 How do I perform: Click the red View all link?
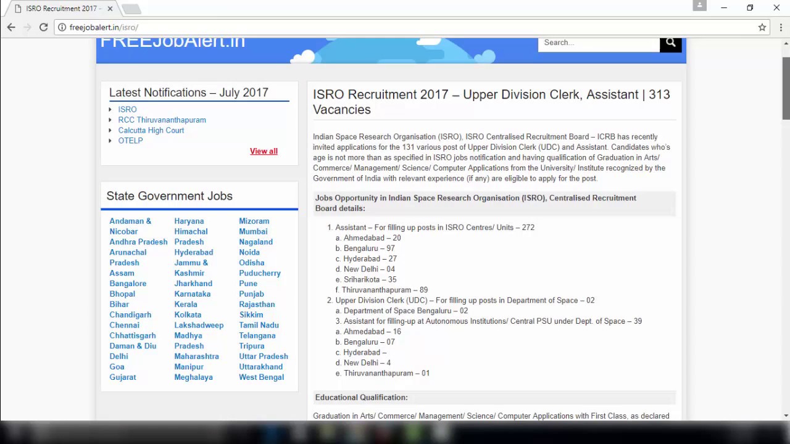[264, 151]
